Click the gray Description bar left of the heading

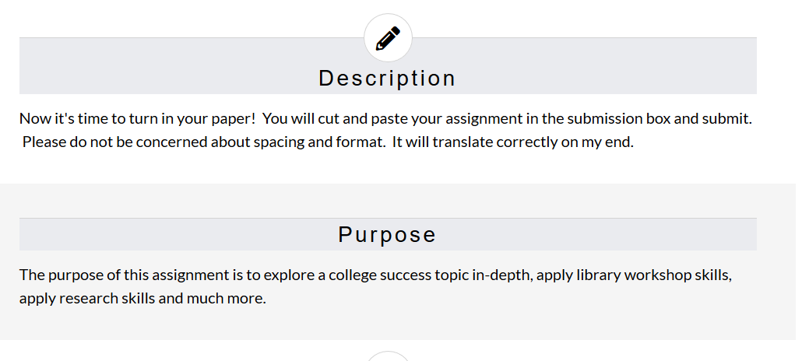(x=165, y=66)
